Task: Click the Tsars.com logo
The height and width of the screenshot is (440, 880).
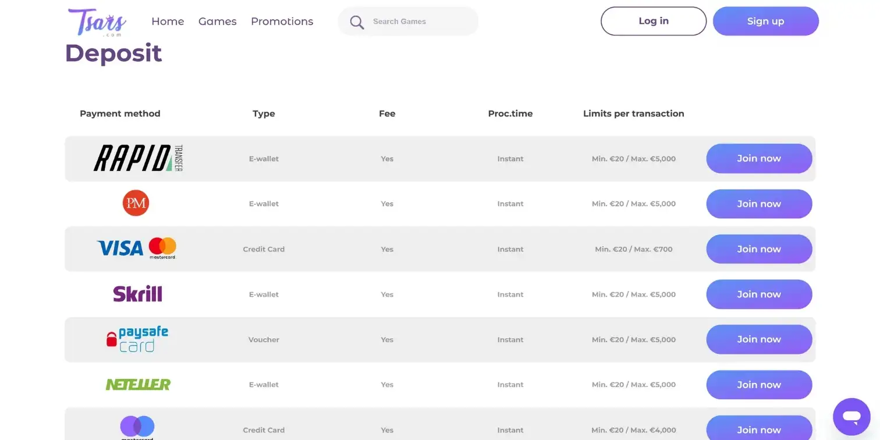Action: [x=97, y=22]
